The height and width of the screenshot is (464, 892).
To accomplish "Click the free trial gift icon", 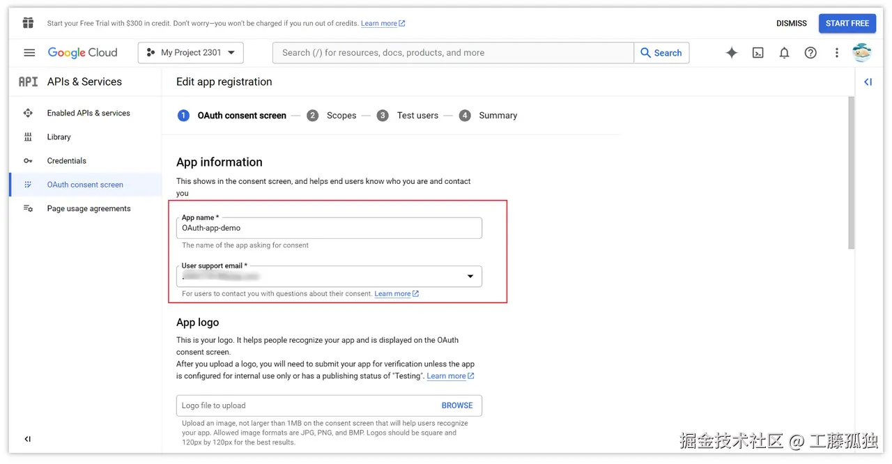I will point(28,22).
